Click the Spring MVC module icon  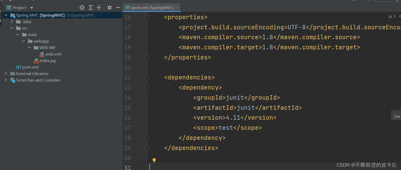tap(12, 15)
